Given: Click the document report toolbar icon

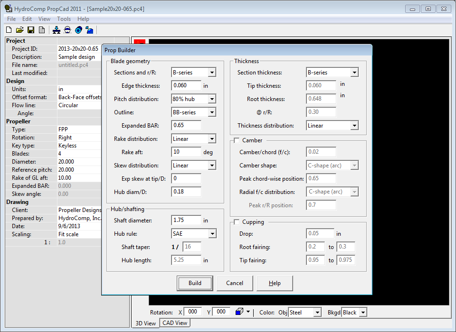Looking at the screenshot, I should [42, 30].
